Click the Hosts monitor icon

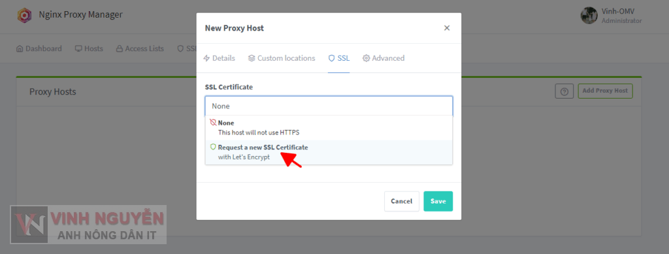pos(78,48)
